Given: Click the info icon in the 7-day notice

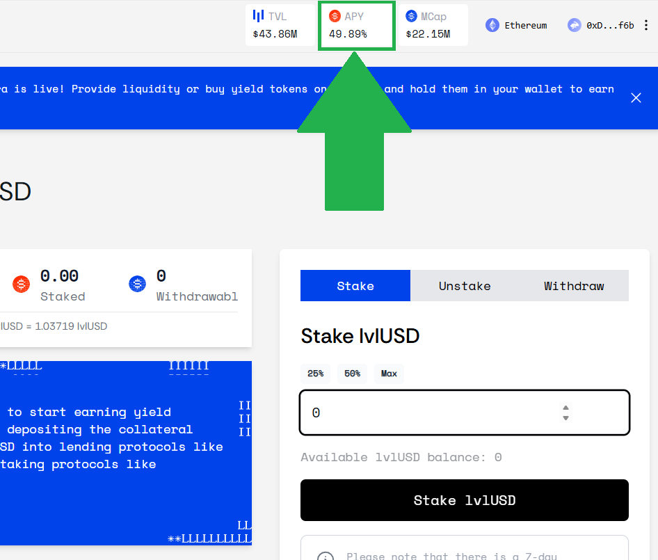Looking at the screenshot, I should pyautogui.click(x=326, y=557).
